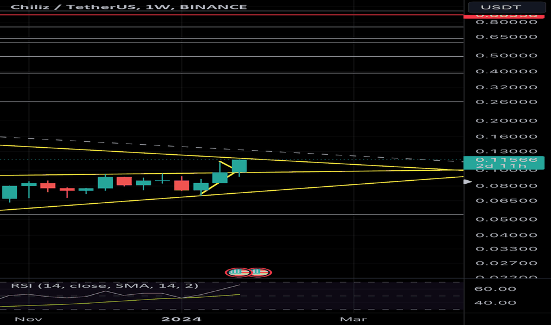The image size is (551, 325).
Task: Click the 0.50000 price scale label
Action: (507, 56)
